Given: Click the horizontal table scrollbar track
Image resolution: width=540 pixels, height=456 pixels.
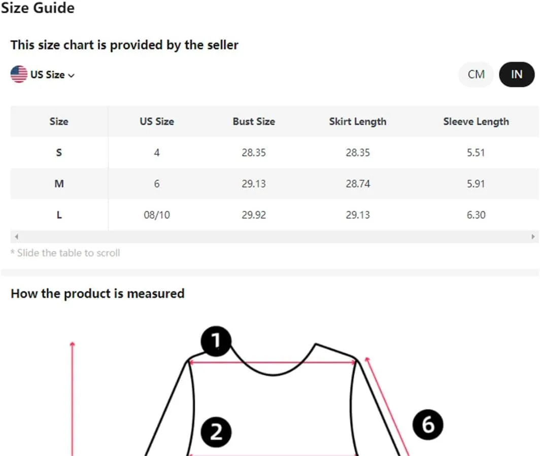Looking at the screenshot, I should tap(275, 237).
